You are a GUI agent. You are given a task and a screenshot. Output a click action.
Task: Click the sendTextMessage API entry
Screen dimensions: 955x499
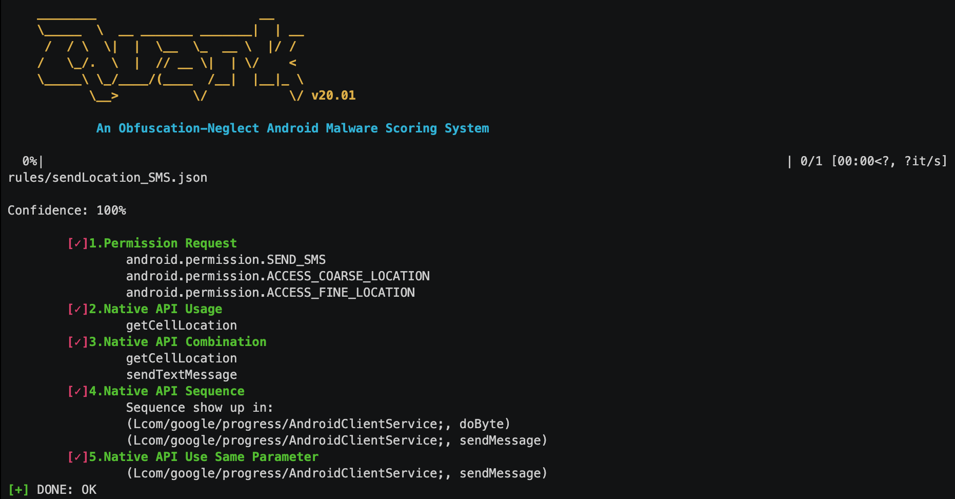click(x=182, y=375)
